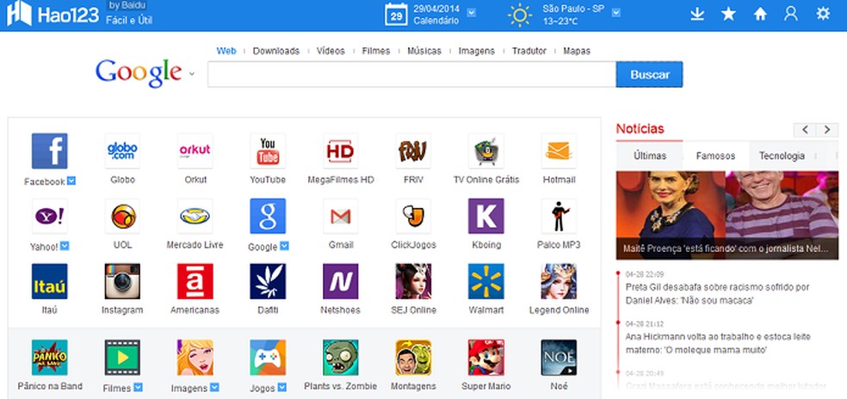Open the user account icon
Screen dimensions: 847x399
[x=791, y=14]
